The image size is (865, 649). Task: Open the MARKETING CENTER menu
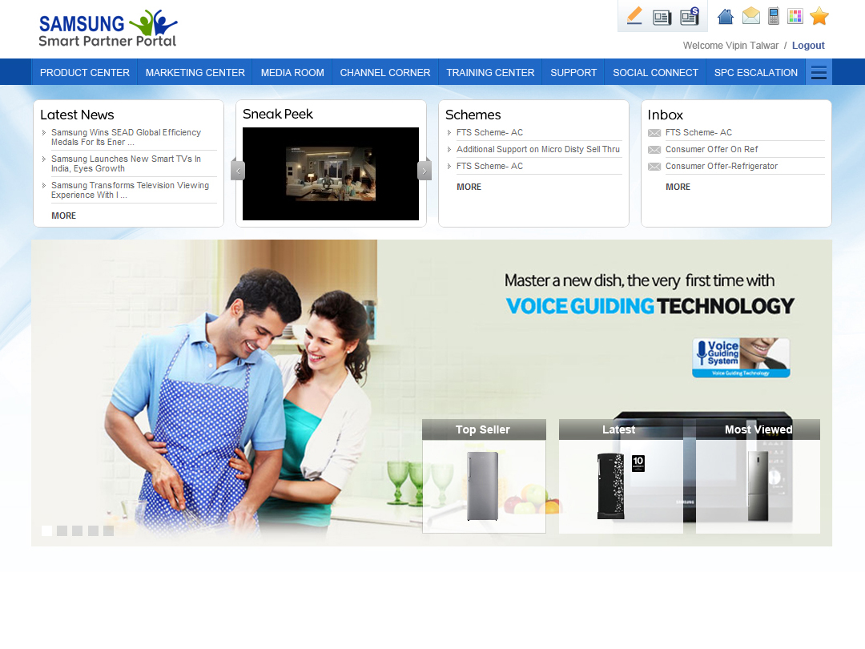coord(195,72)
